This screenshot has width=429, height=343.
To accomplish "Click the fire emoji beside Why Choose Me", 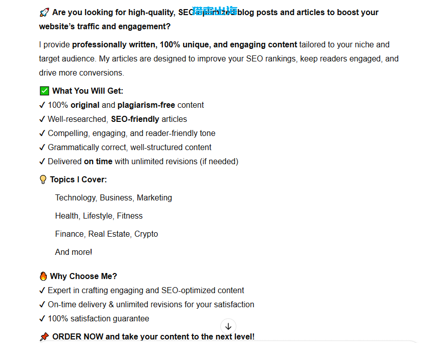I will pyautogui.click(x=43, y=276).
